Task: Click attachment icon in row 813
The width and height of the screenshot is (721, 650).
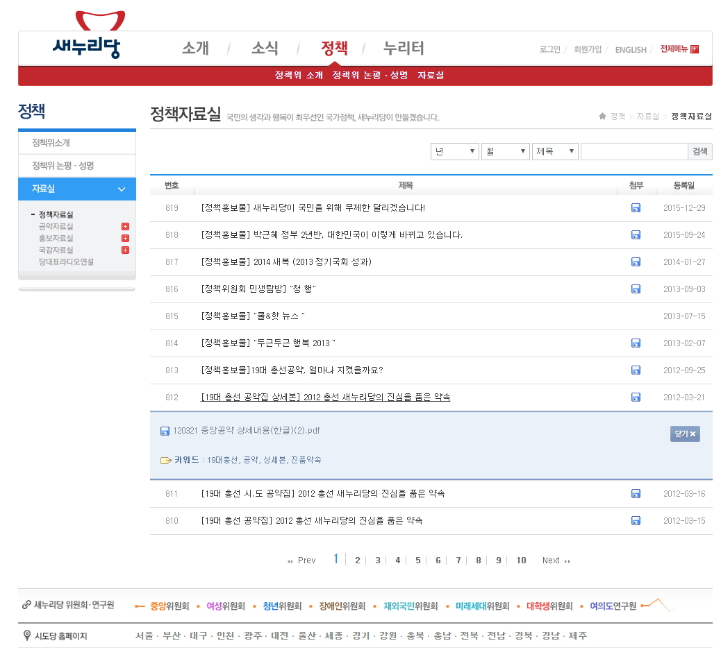Action: pos(636,370)
